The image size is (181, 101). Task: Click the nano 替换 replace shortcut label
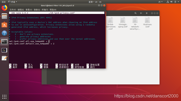point(46,67)
